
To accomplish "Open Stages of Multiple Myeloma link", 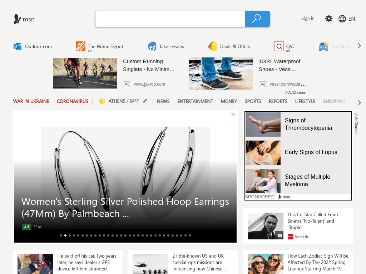I will pyautogui.click(x=307, y=181).
